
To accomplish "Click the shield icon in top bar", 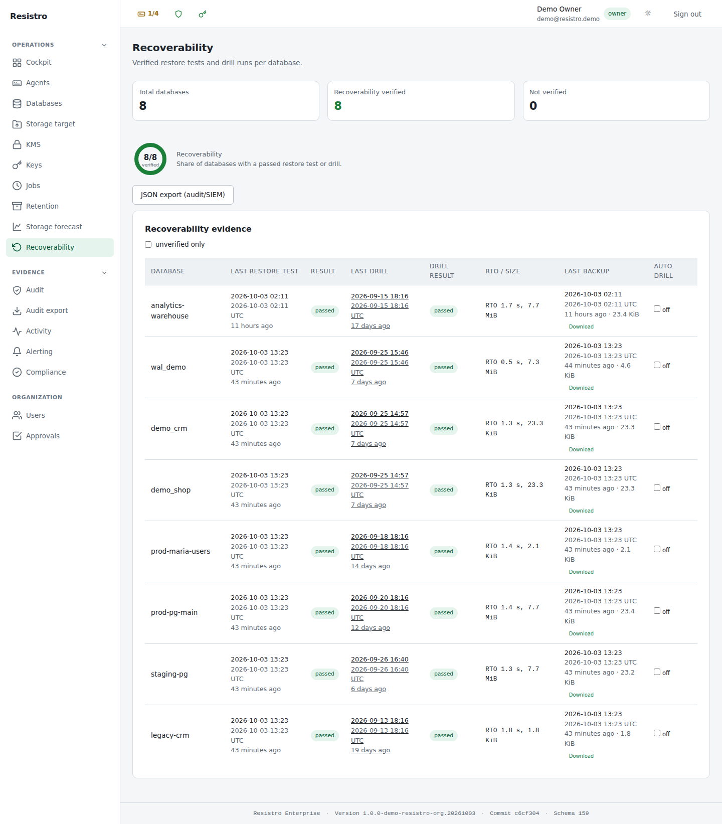I will coord(178,14).
